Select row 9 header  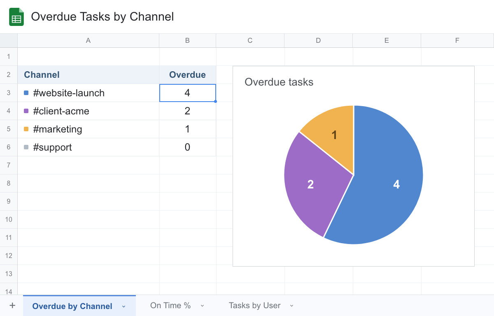tap(9, 202)
